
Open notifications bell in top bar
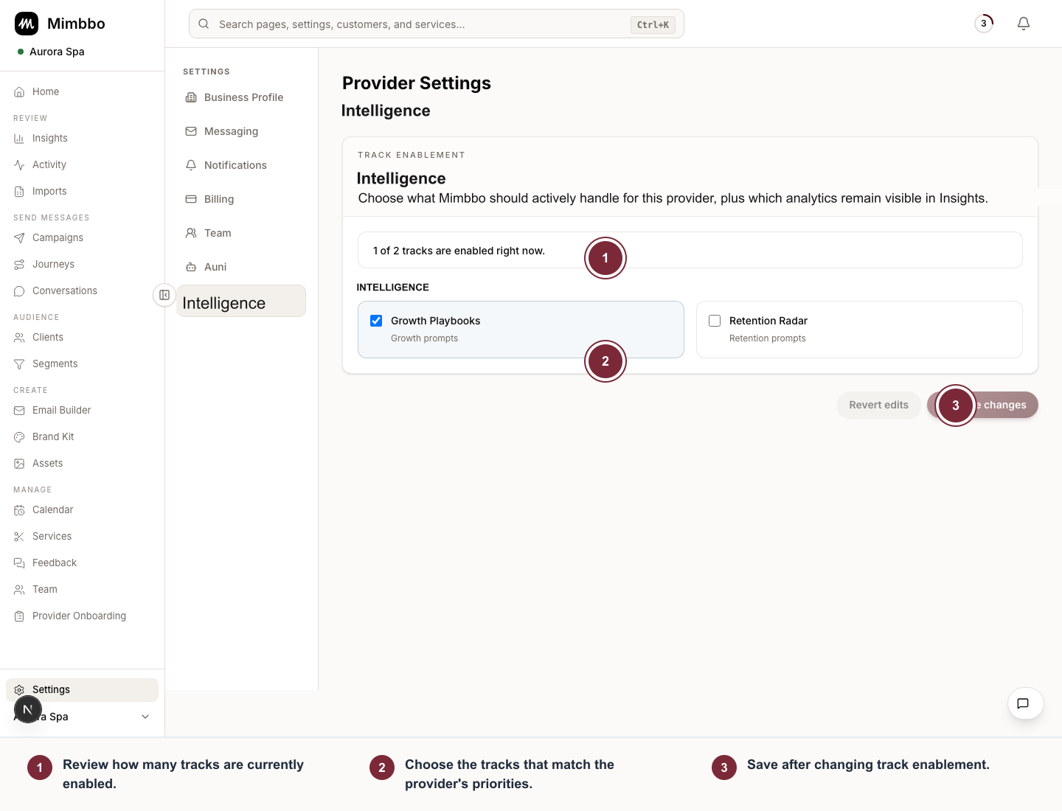1024,24
